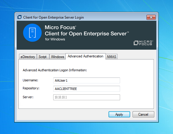Cancel the login dialog

(143, 114)
